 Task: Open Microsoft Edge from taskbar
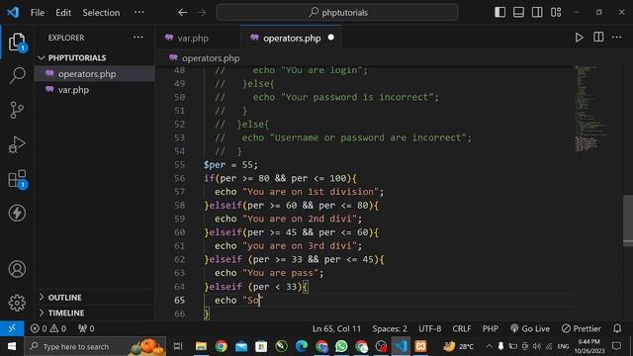point(301,346)
